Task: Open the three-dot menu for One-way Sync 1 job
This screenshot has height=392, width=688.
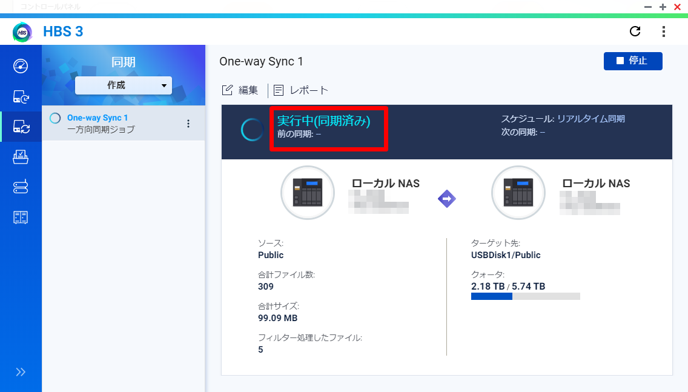Action: pos(188,124)
